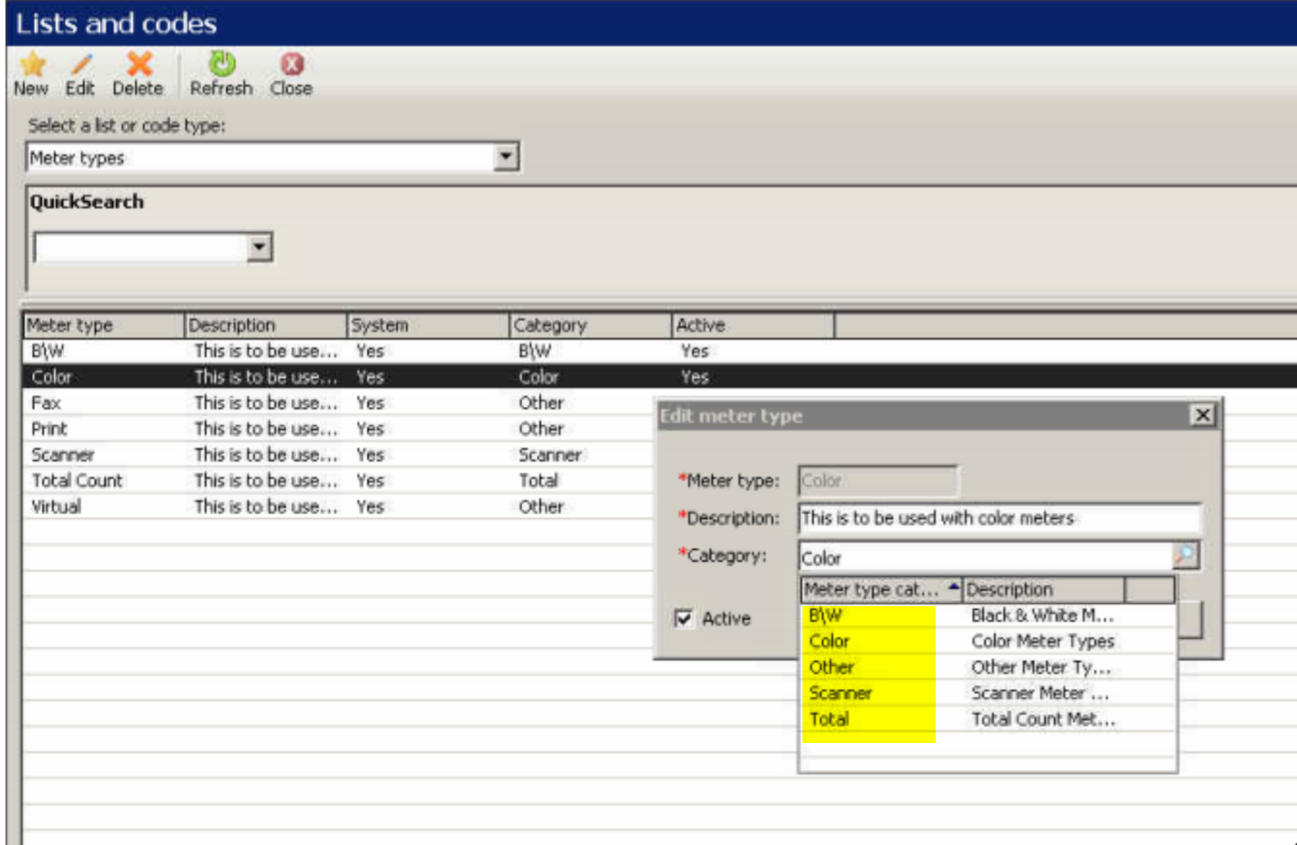Sort by main Description column header
This screenshot has height=845, width=1297.
pos(266,325)
